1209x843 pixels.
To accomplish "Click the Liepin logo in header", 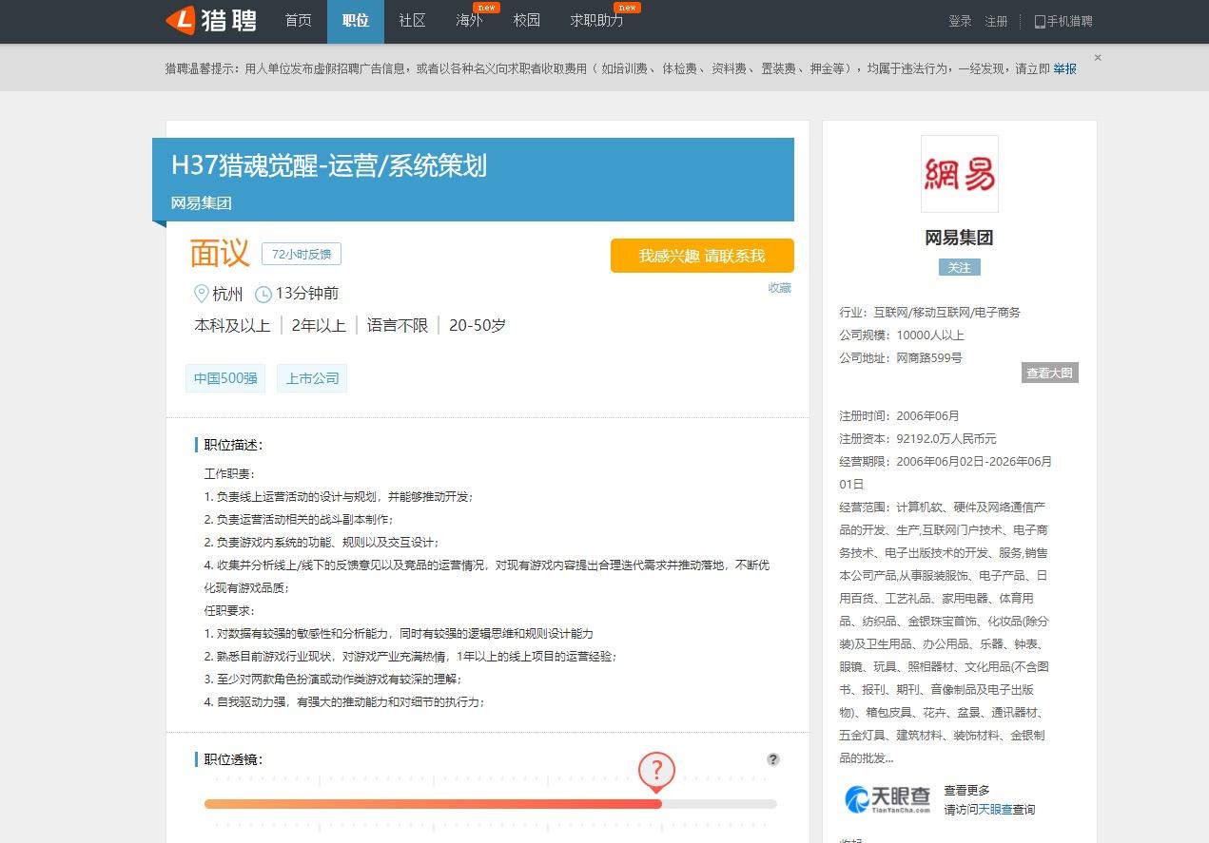I will 211,20.
